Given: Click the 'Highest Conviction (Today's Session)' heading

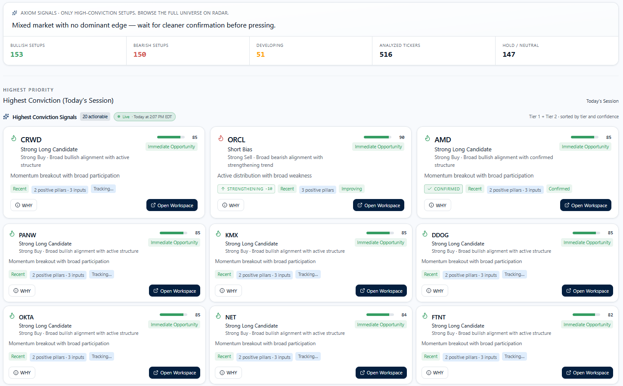Looking at the screenshot, I should 59,101.
